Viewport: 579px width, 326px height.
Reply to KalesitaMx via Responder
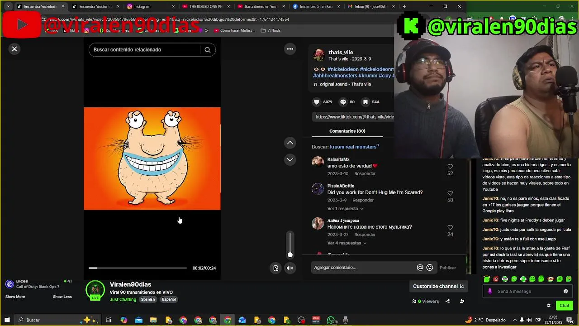pos(365,174)
